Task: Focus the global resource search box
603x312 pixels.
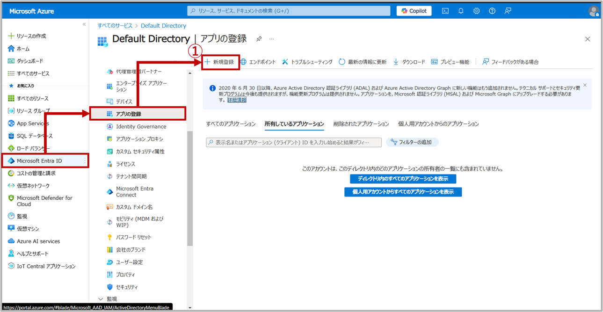Action: pos(289,11)
